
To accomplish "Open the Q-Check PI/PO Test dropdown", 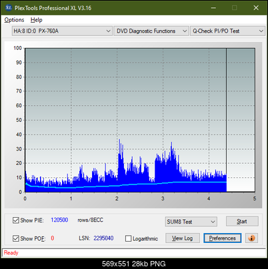I will tap(227, 31).
